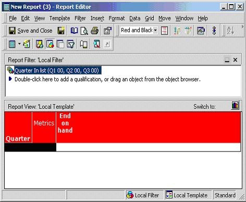The image size is (246, 202).
Task: Click the printer icon
Action: pos(95,31)
